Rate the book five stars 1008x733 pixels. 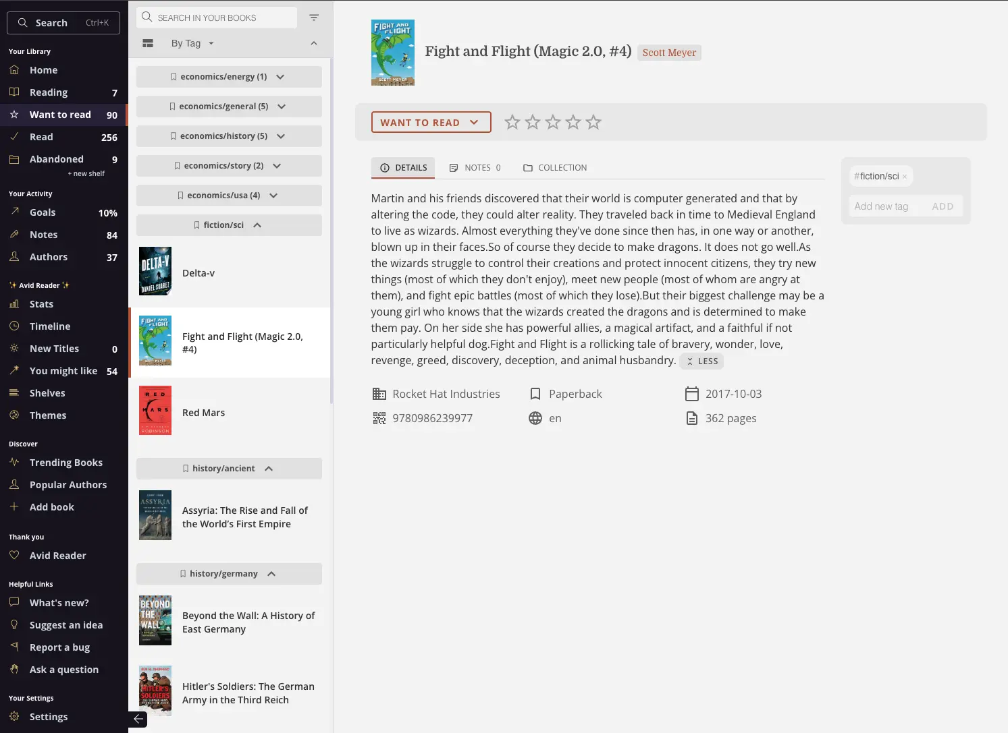tap(593, 122)
